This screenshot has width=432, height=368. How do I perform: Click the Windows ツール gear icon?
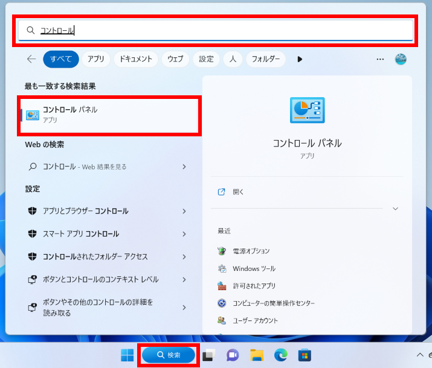[222, 268]
